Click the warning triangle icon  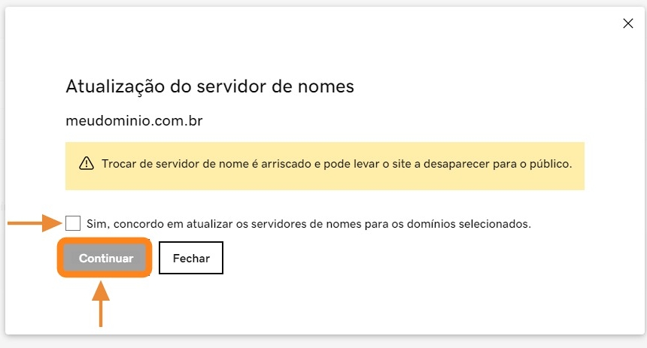tap(86, 164)
